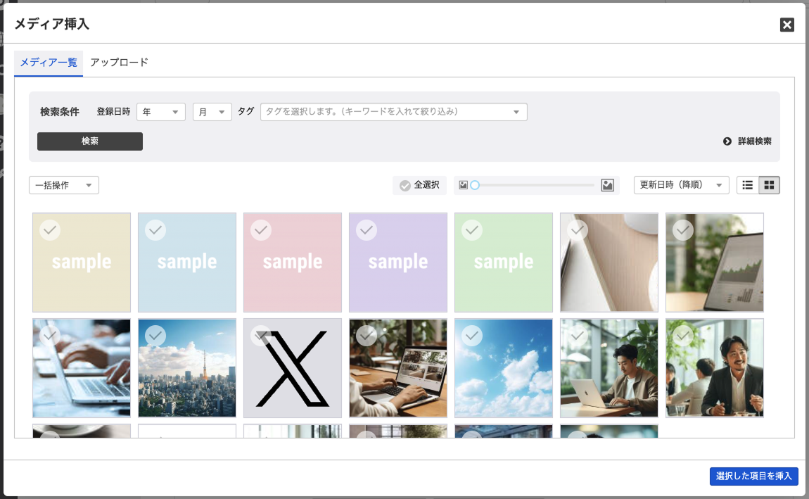Click the large thumbnail size icon
This screenshot has height=499, width=809.
point(607,185)
